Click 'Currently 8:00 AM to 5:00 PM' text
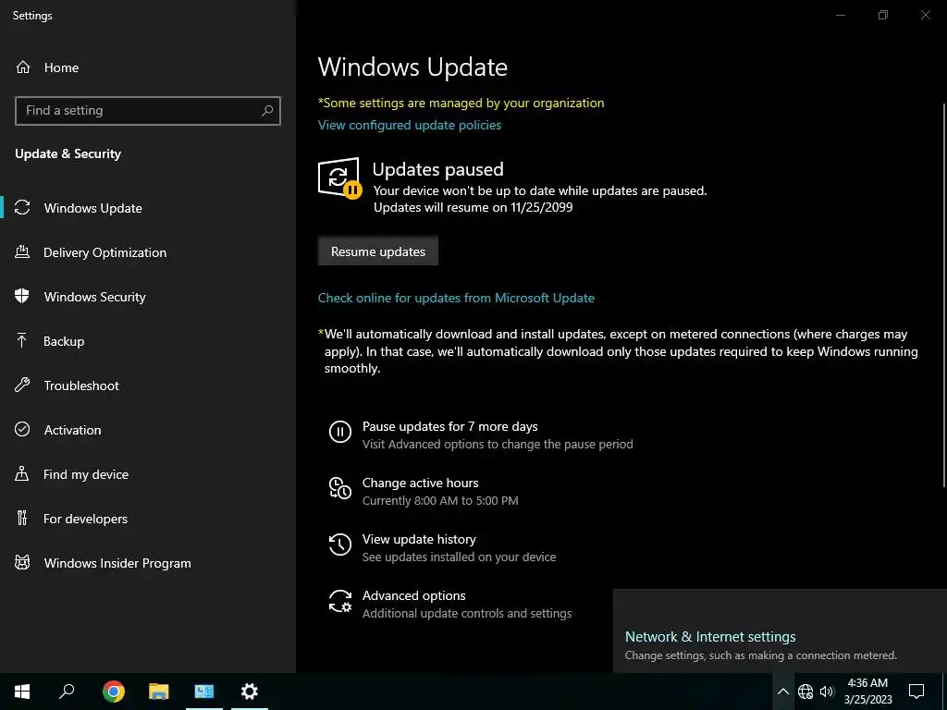Screen dimensions: 947x710 tap(440, 500)
